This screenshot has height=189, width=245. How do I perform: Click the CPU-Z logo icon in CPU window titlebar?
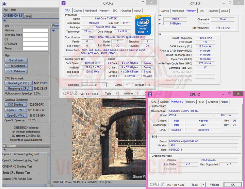[x=64, y=3]
